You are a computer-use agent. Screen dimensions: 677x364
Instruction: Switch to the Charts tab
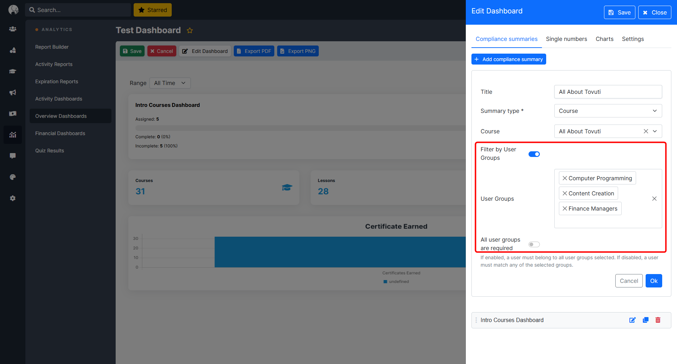point(604,39)
